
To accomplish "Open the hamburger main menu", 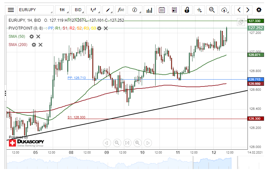I will pyautogui.click(x=11, y=10).
